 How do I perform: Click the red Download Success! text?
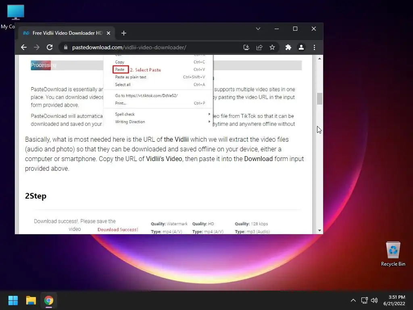118,230
